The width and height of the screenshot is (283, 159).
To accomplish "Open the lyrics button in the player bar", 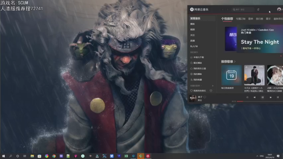I will (278, 98).
